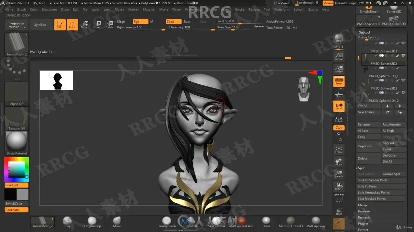Move subtool down with arrow button
The width and height of the screenshot is (414, 232).
pos(400,106)
